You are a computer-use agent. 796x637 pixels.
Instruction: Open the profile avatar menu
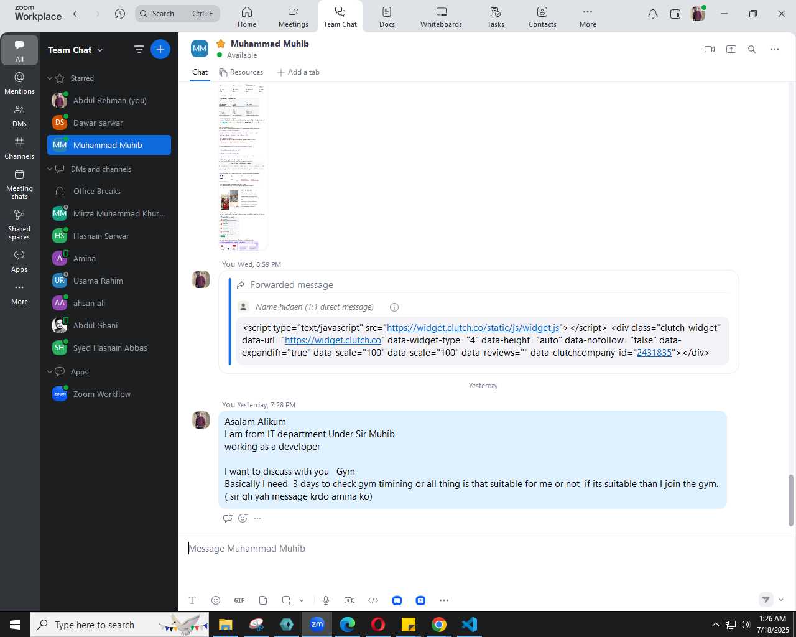click(698, 14)
